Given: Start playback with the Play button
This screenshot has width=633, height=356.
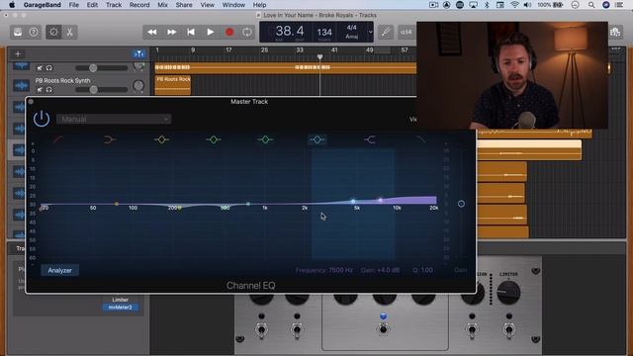Looking at the screenshot, I should (x=211, y=32).
